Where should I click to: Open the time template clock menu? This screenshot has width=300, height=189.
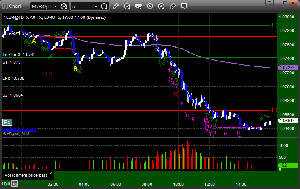pyautogui.click(x=104, y=7)
